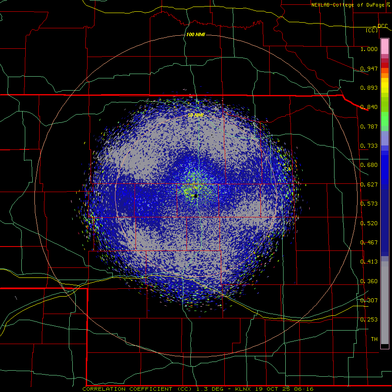Click the 1.000 scale value
The height and width of the screenshot is (392, 392).
pos(369,49)
